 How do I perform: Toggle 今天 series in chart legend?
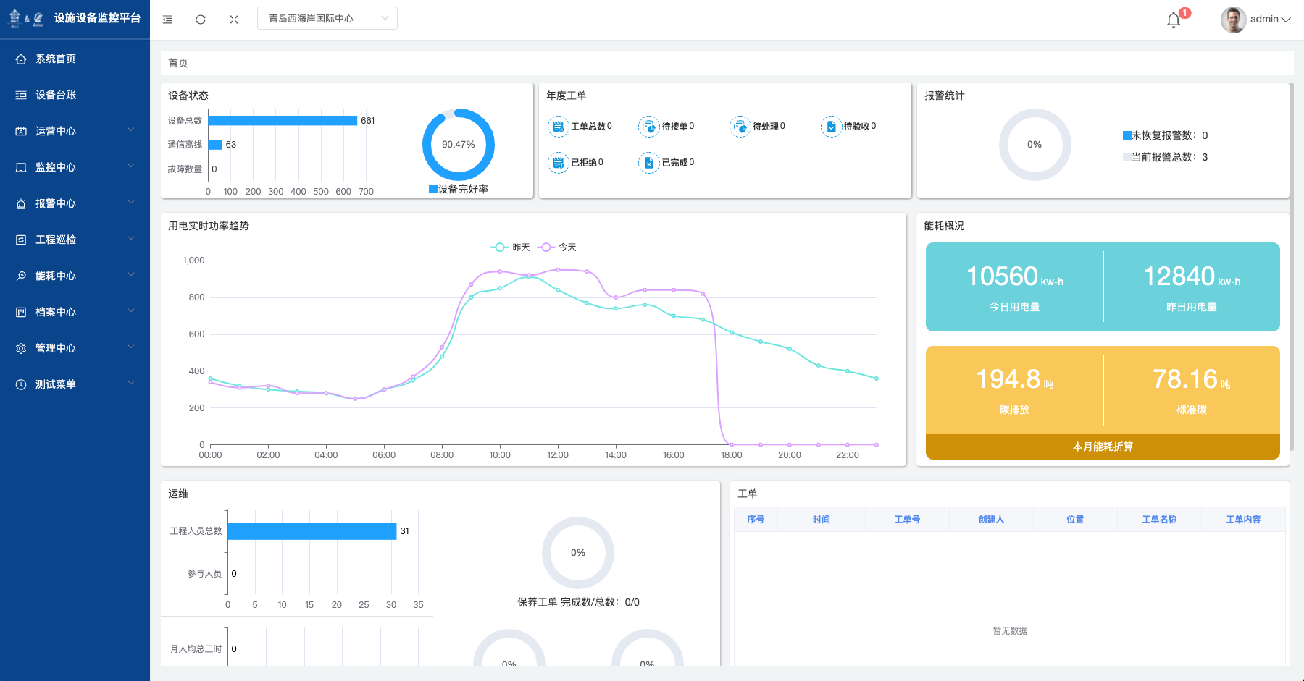(x=557, y=248)
